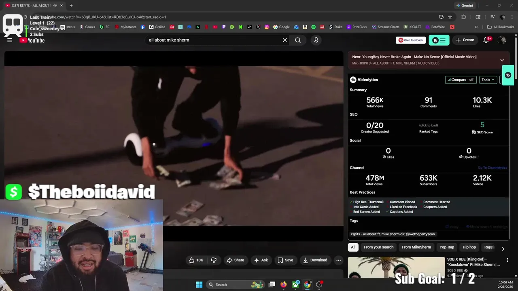518x291 pixels.
Task: Switch to Chrome in the taskbar
Action: [307, 285]
